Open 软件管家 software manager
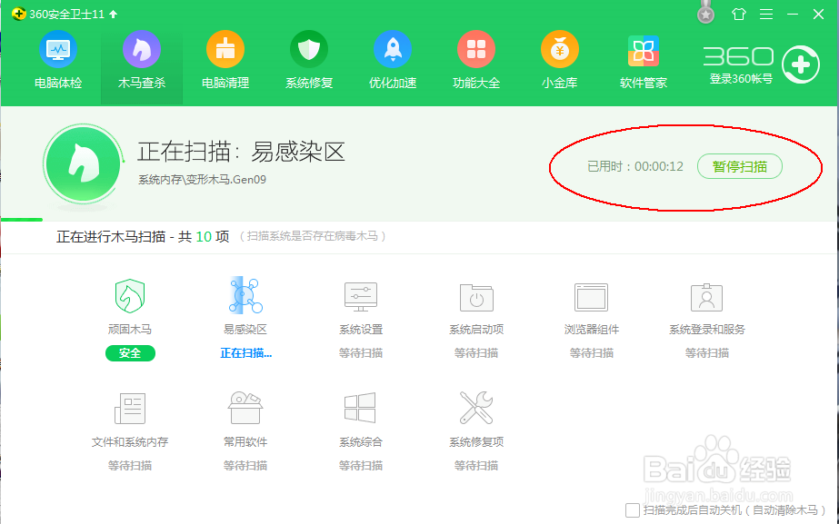Image resolution: width=839 pixels, height=524 pixels. [x=644, y=60]
